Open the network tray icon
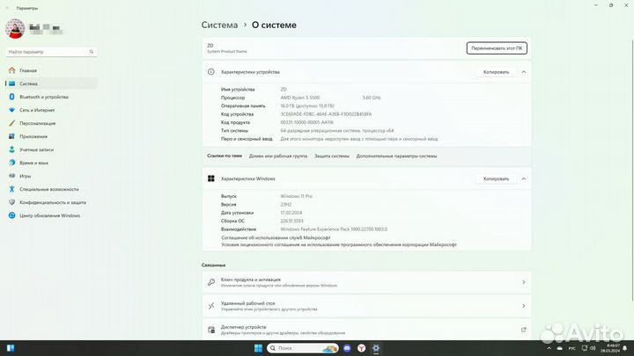The height and width of the screenshot is (356, 634). click(585, 348)
